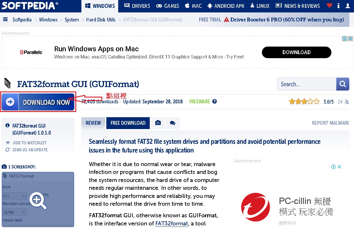Click the PC-cillin ad headline text

pyautogui.click(x=306, y=206)
